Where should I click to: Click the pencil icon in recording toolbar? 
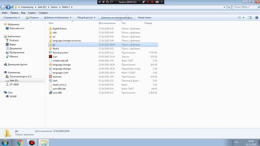(x=143, y=2)
